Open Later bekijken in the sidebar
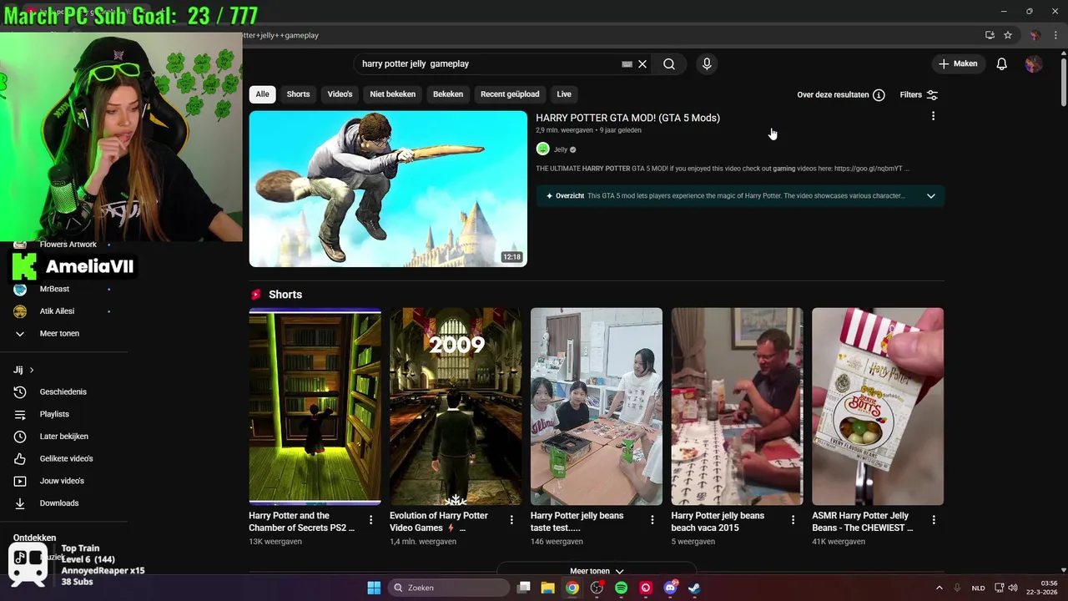Screen dimensions: 1068x601 coord(64,437)
